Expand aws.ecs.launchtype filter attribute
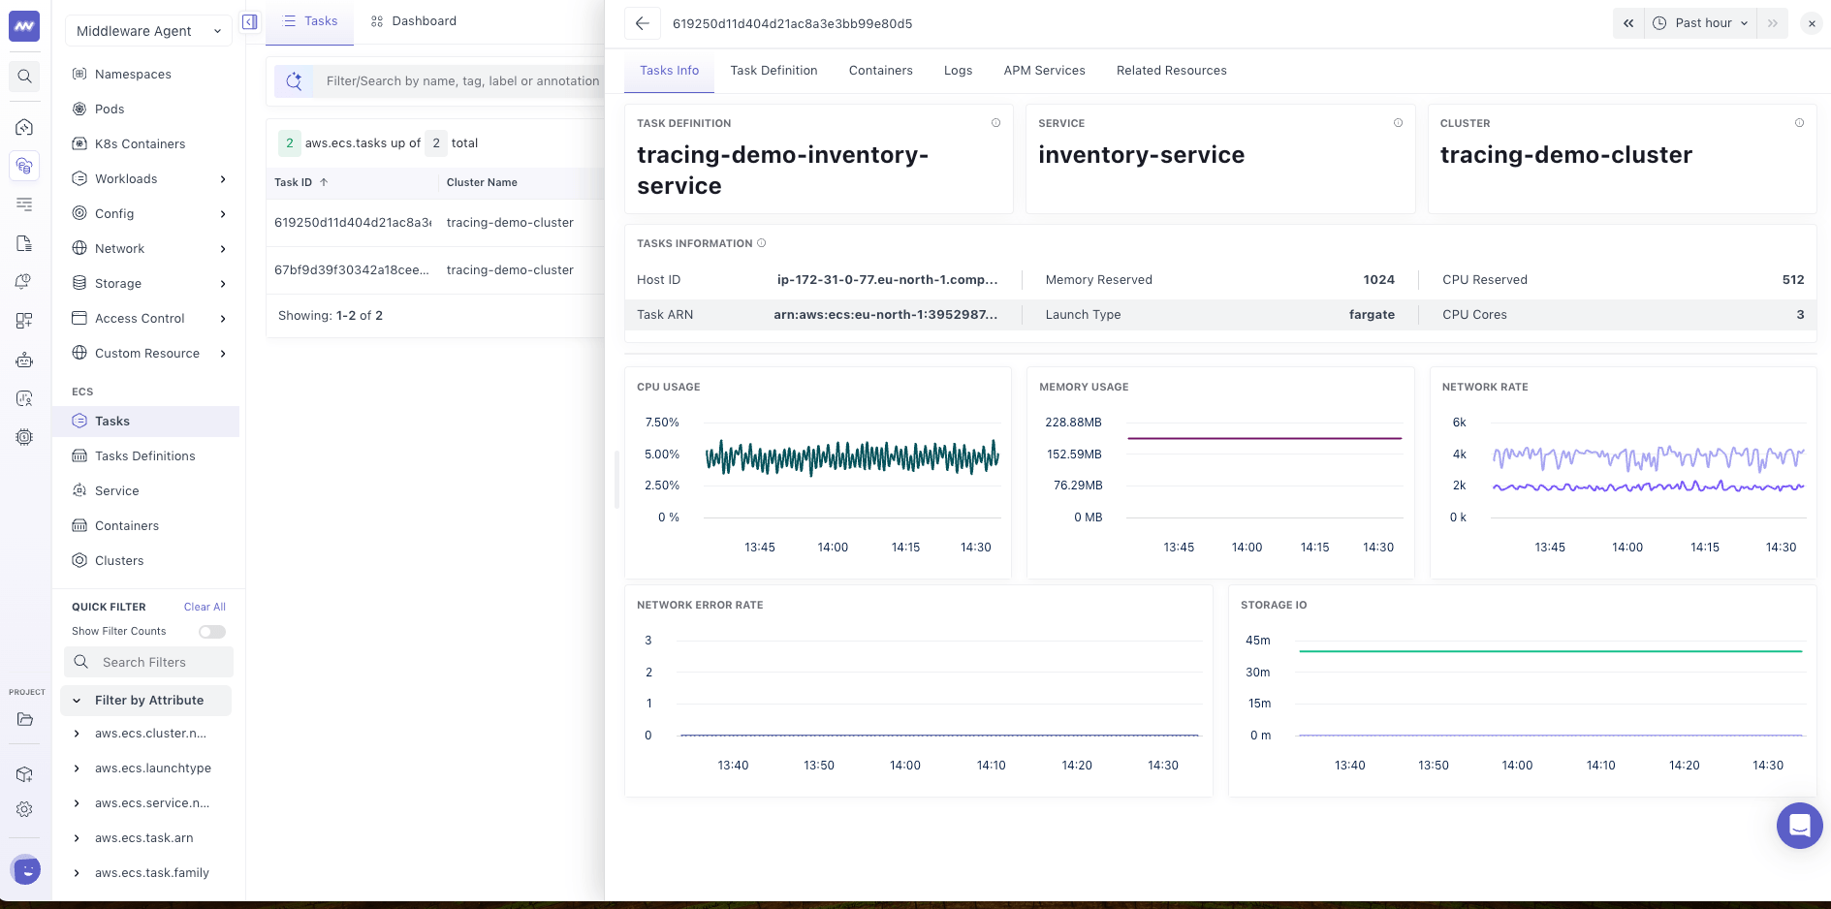This screenshot has width=1831, height=909. tap(150, 768)
